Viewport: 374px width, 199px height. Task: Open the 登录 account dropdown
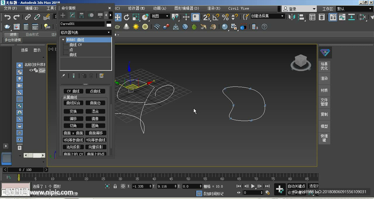click(299, 9)
